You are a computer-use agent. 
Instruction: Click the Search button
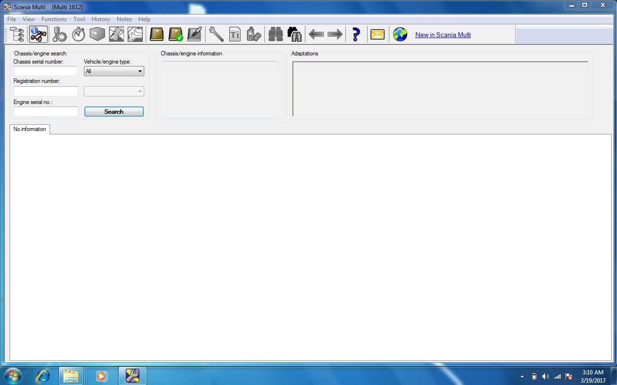coord(114,111)
